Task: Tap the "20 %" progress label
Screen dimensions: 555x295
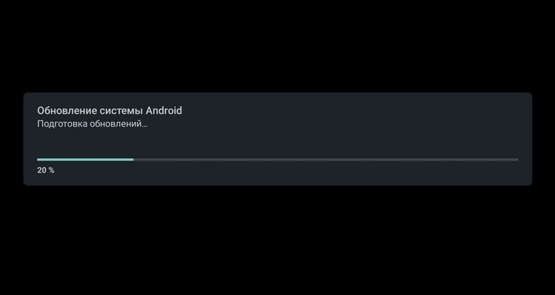Action: 46,170
